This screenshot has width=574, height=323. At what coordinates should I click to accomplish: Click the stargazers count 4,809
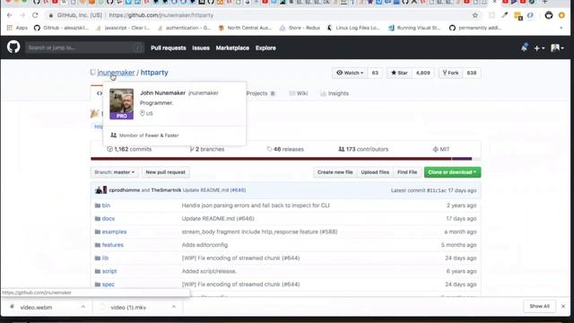click(422, 73)
